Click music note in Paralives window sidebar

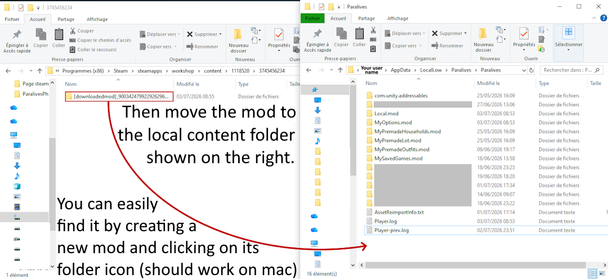(x=318, y=141)
